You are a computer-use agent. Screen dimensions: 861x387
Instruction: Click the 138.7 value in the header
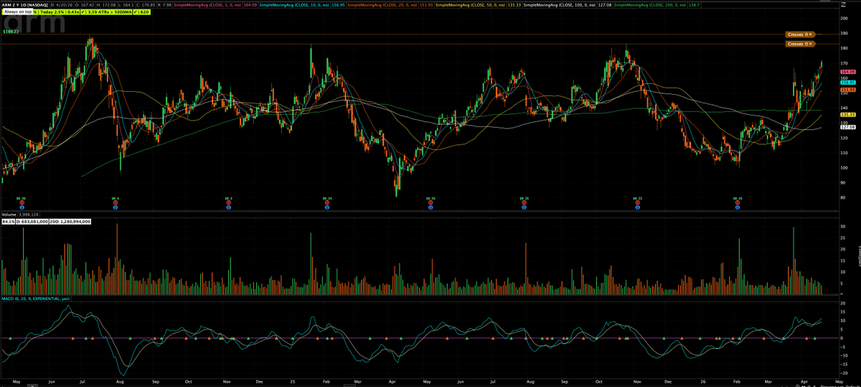pyautogui.click(x=694, y=5)
